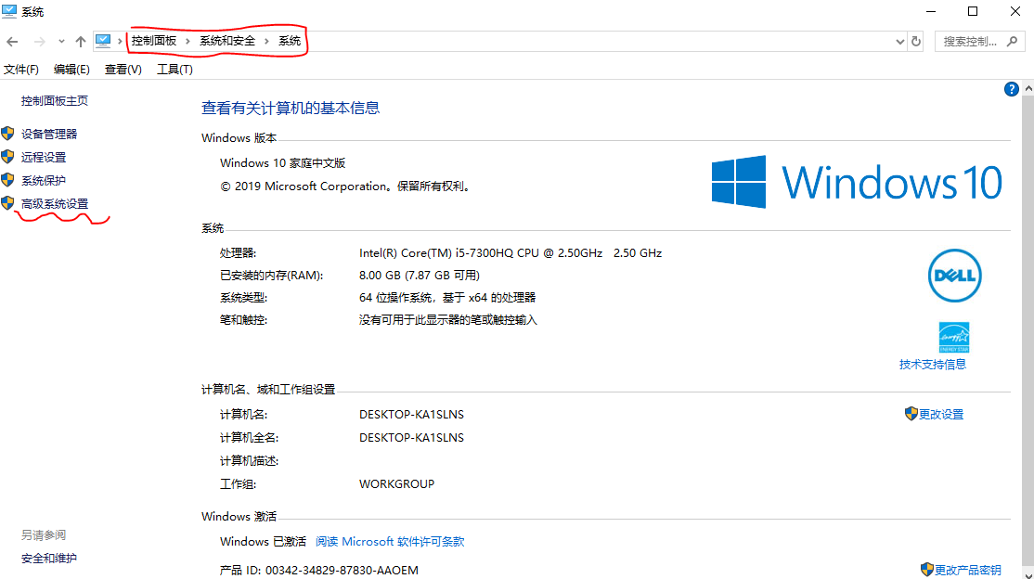Expand the chevron after 系统和安全 breadcrumb
Screen dimensions: 1034x579
[266, 41]
